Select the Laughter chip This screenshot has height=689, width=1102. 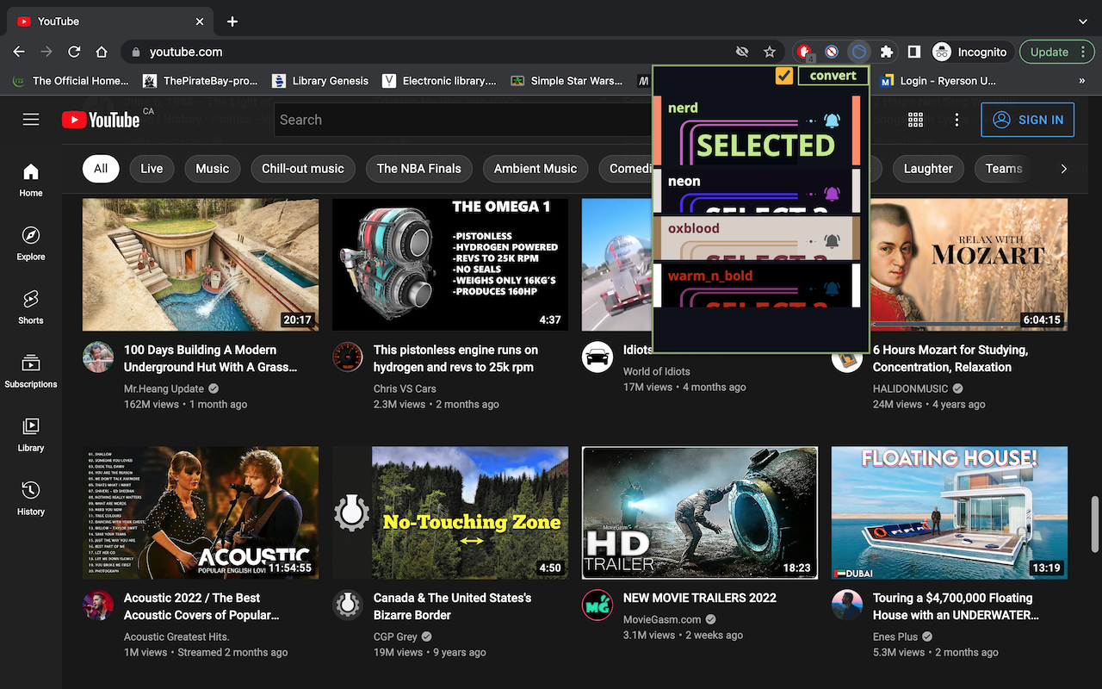928,169
